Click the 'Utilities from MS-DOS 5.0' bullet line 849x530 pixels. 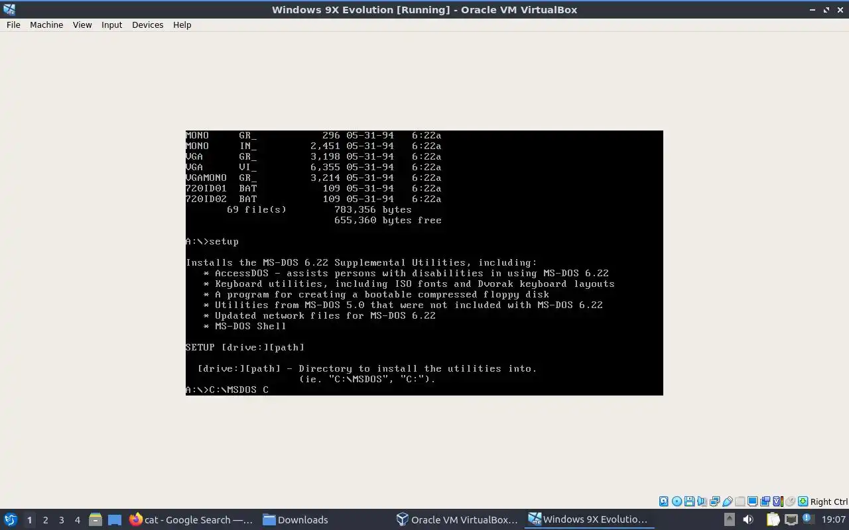[x=403, y=305]
